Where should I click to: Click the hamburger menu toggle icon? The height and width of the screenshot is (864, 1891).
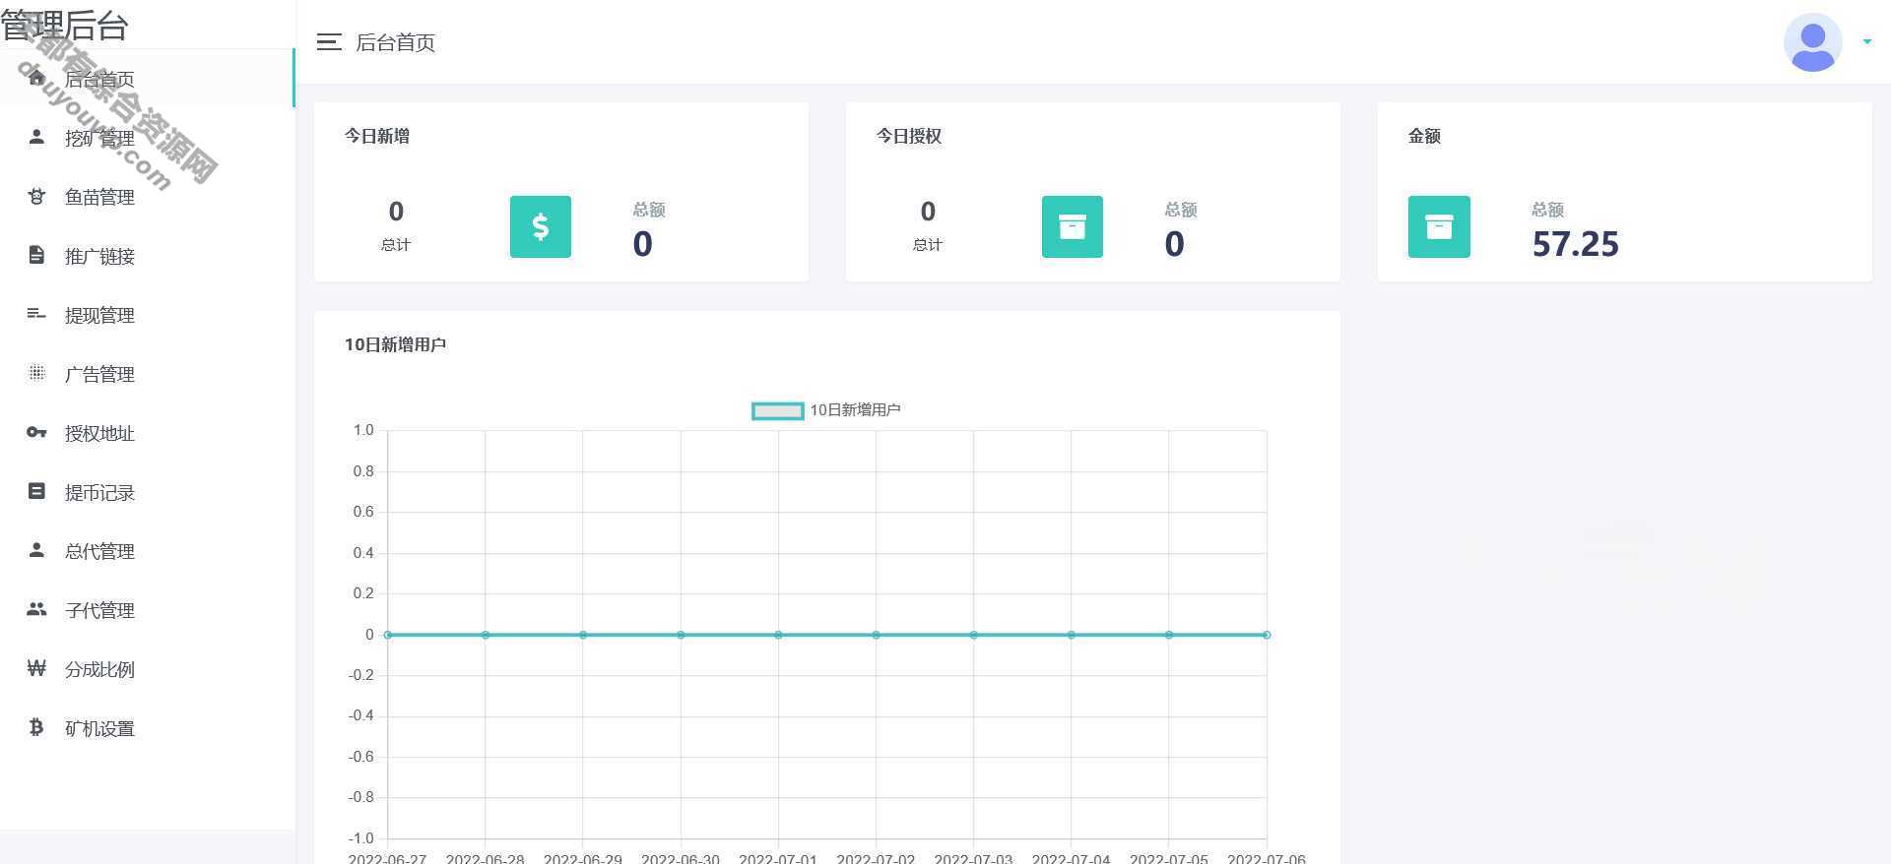tap(329, 42)
